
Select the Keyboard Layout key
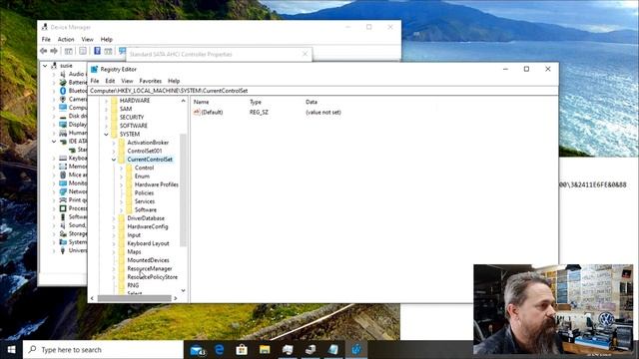pos(149,243)
